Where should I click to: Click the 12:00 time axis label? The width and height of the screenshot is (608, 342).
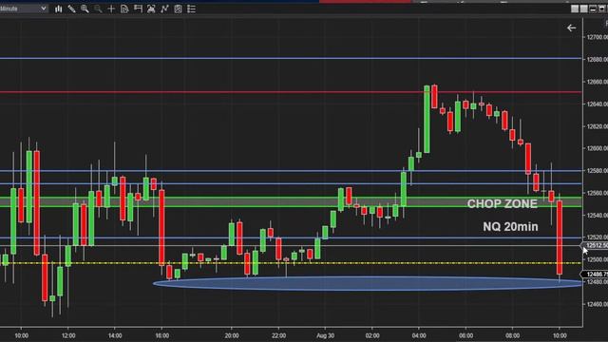[x=68, y=335]
